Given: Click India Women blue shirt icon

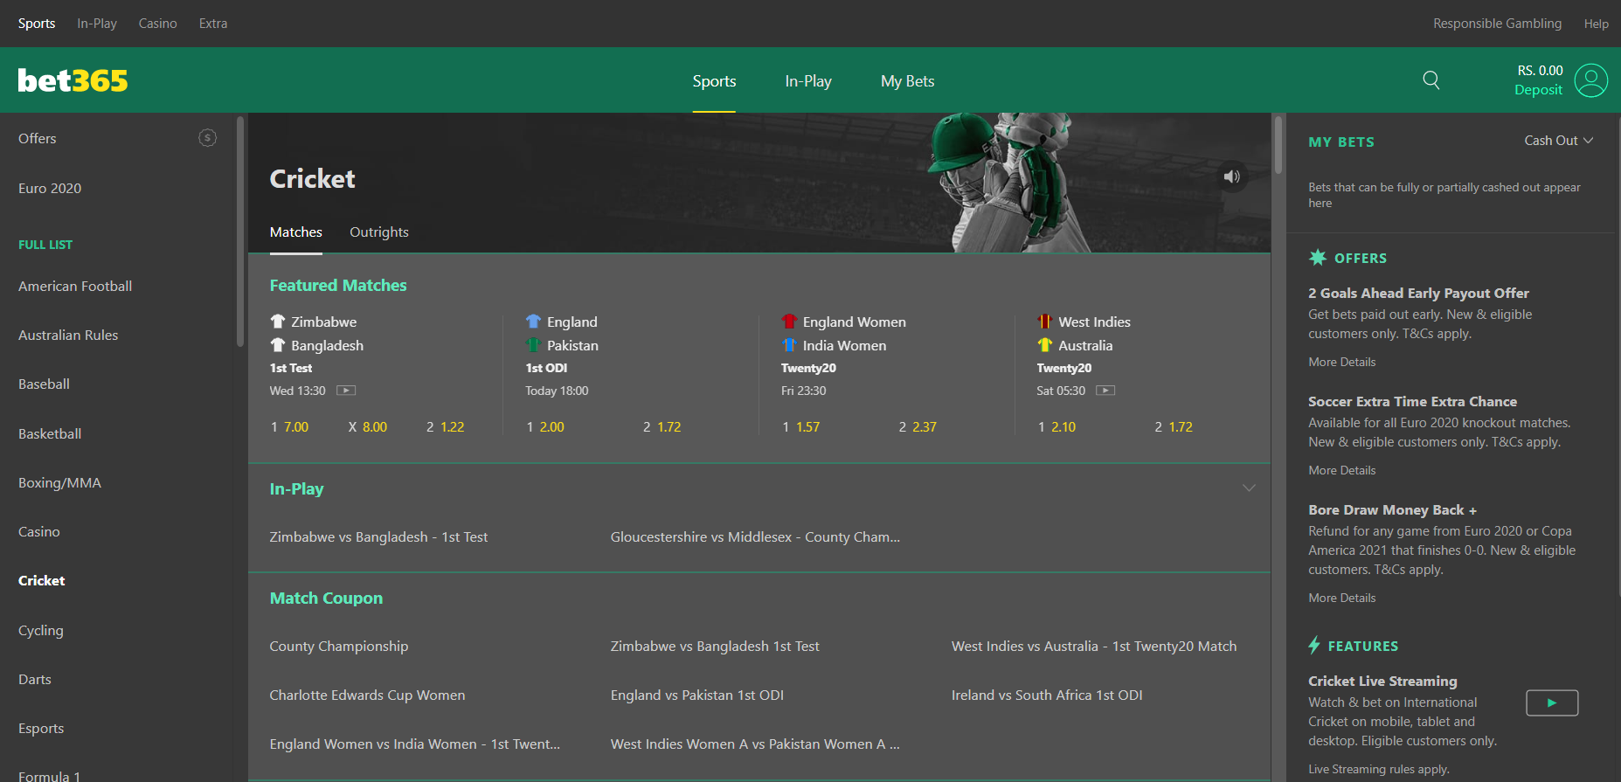Looking at the screenshot, I should click(x=789, y=345).
